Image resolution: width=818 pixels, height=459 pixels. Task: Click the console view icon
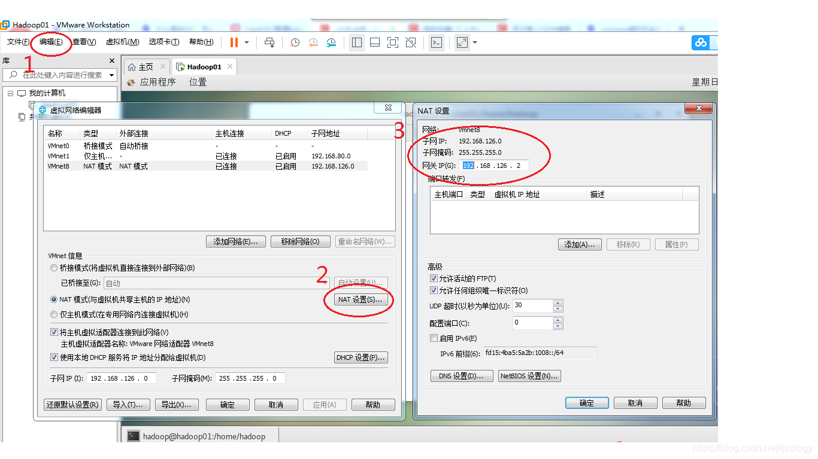click(x=437, y=42)
